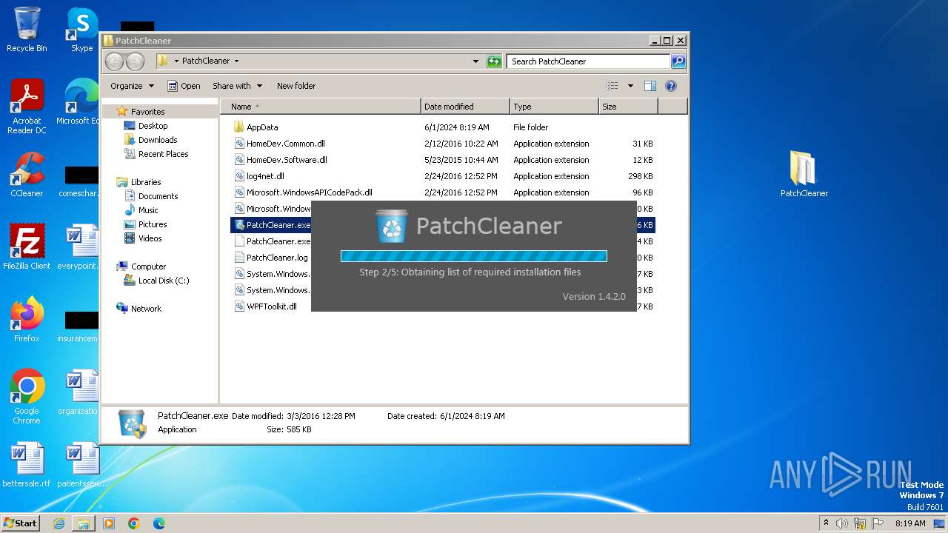This screenshot has width=948, height=533.
Task: Select the HomeDev.Software.dll file
Action: pos(443,160)
